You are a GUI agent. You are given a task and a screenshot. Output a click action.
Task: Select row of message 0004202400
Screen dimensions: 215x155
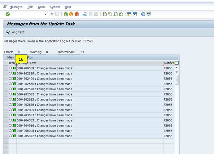click(6, 79)
